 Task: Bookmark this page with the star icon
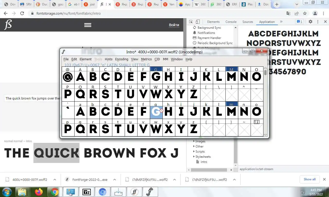click(x=305, y=13)
